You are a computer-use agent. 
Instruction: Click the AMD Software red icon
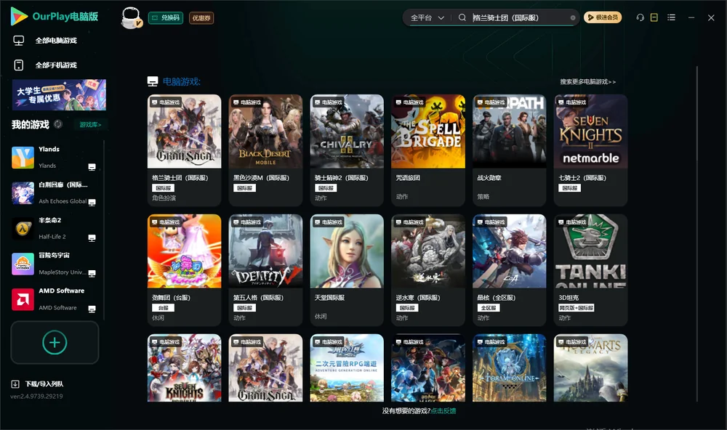[x=23, y=299]
